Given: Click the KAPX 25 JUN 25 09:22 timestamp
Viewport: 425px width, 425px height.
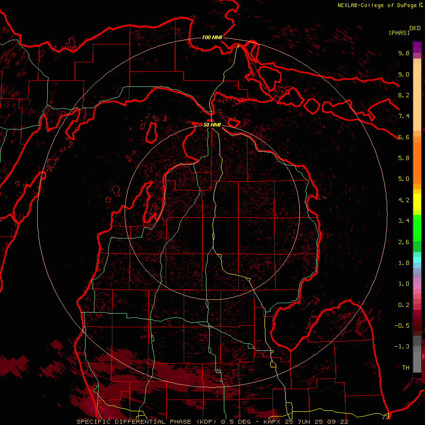Looking at the screenshot, I should pyautogui.click(x=306, y=422).
